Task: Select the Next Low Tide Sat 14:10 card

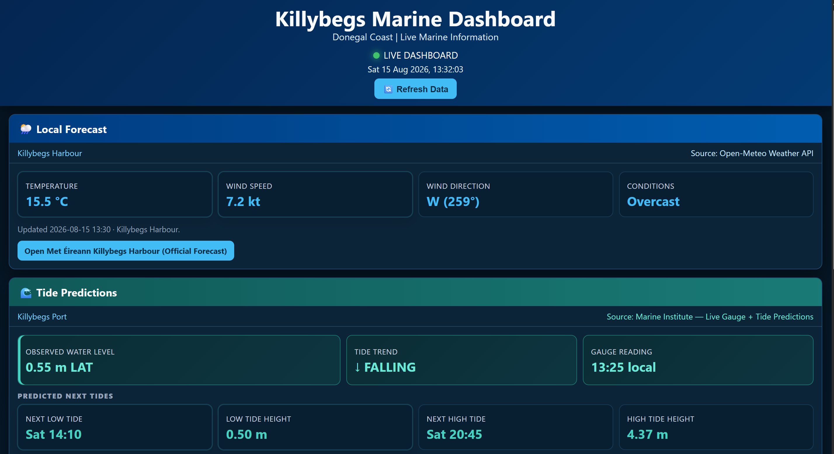Action: point(115,427)
